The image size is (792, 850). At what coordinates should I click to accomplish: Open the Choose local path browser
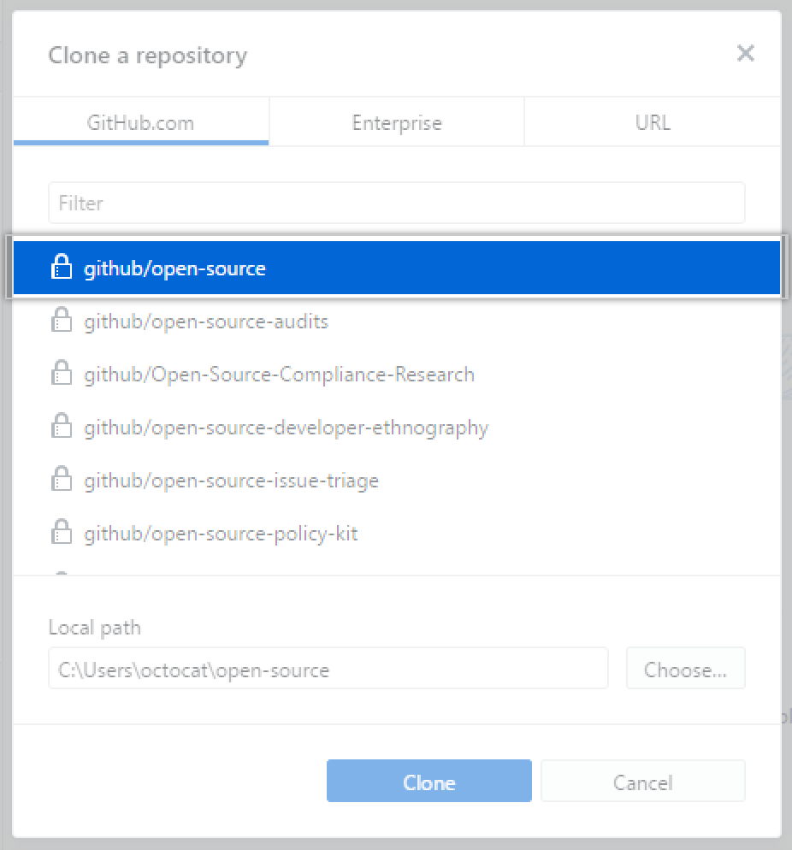pyautogui.click(x=686, y=669)
